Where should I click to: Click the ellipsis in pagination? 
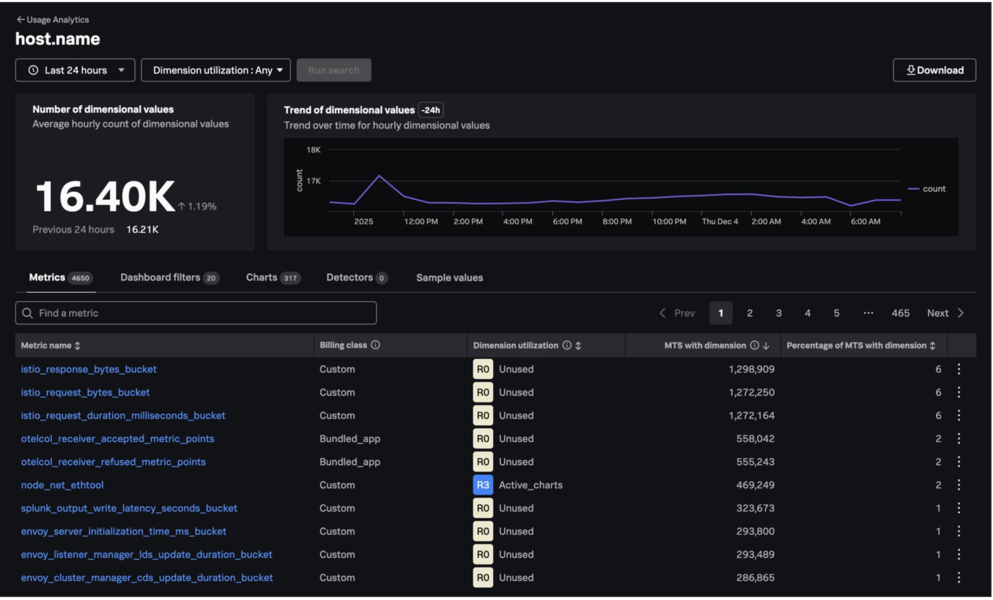click(x=868, y=313)
